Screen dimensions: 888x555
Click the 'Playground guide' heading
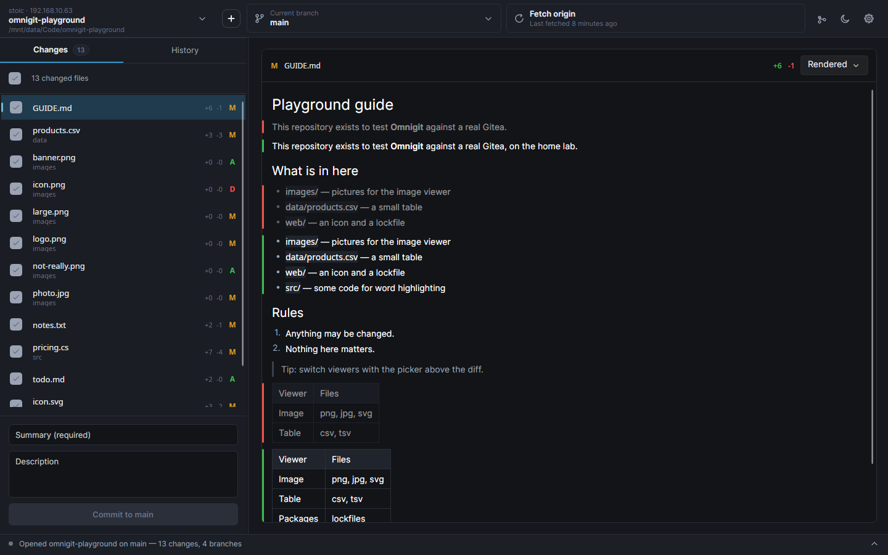[x=332, y=105]
